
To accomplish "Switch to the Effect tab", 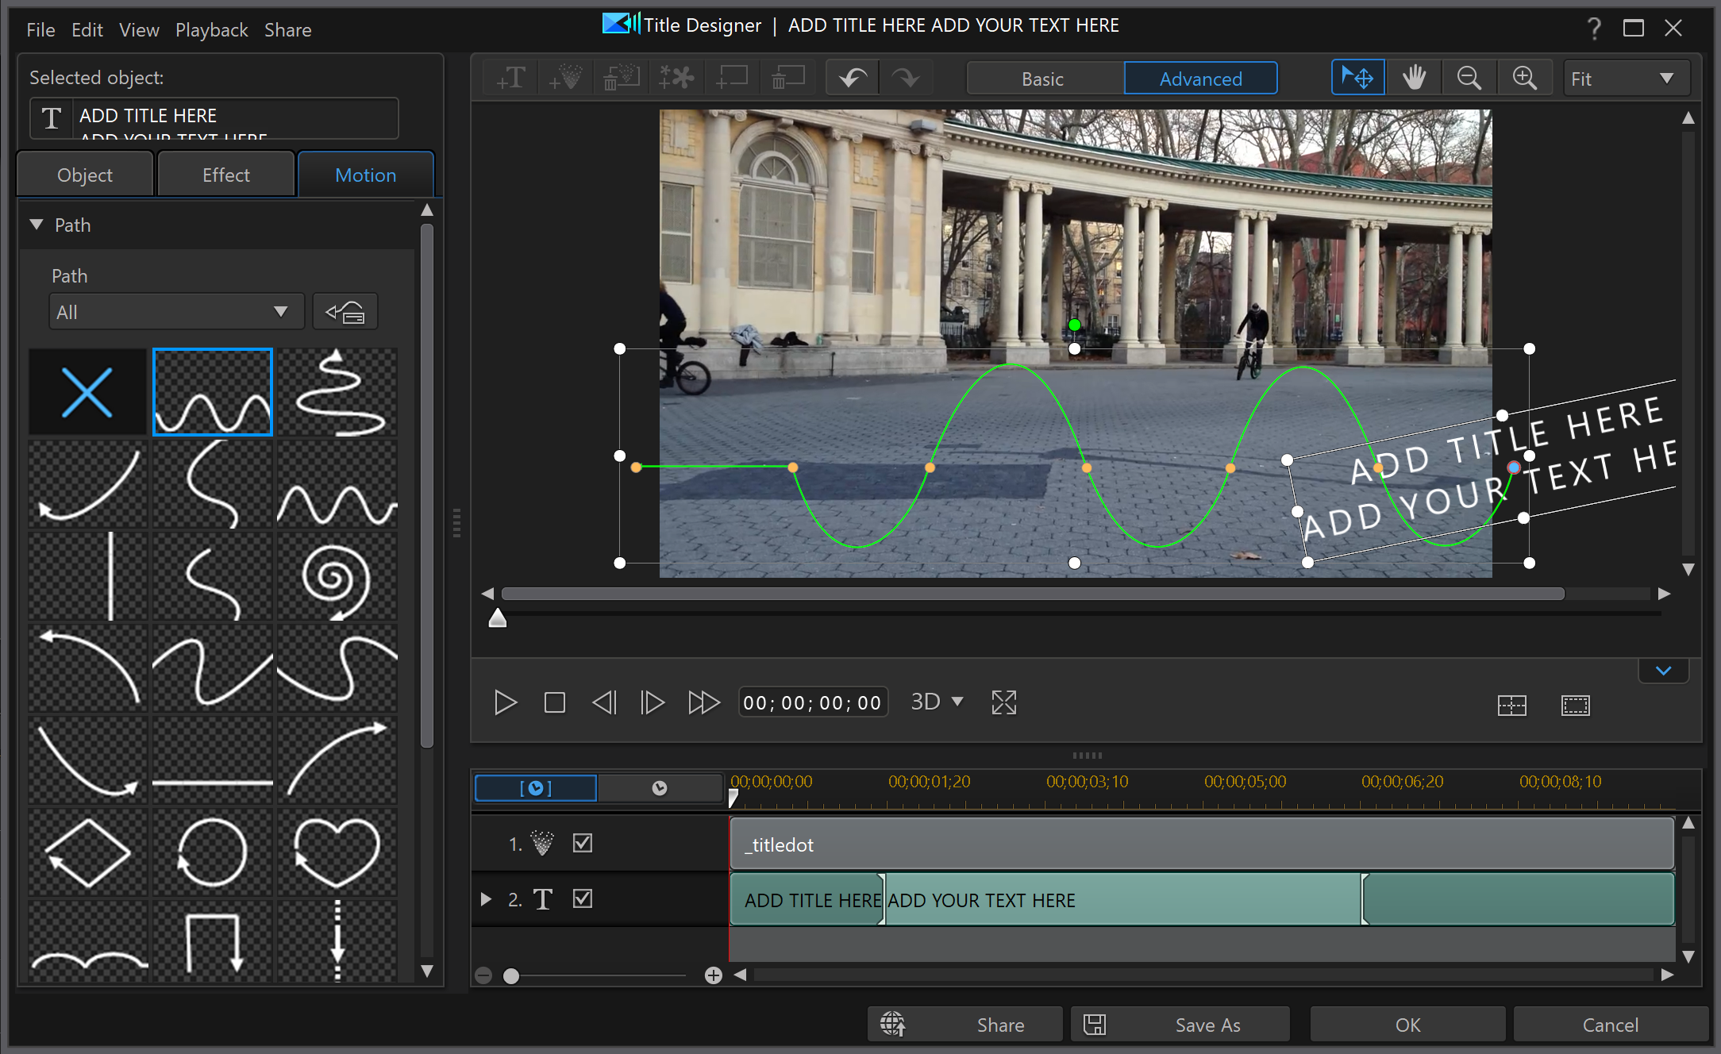I will 225,175.
